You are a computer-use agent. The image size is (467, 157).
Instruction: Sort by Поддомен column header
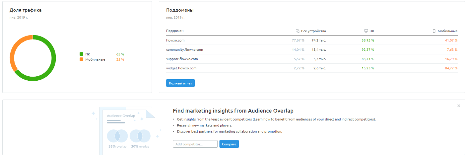pos(175,31)
